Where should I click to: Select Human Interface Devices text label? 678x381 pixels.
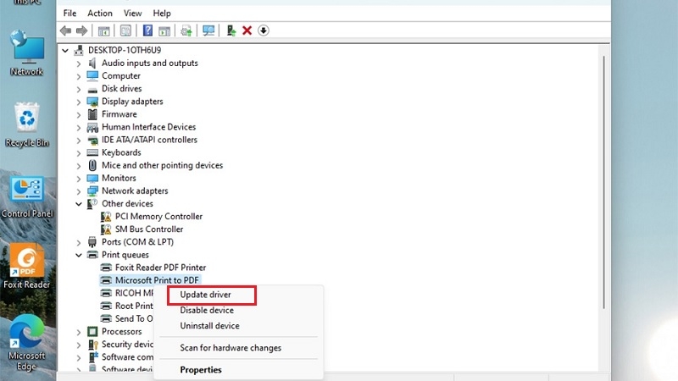pos(149,127)
